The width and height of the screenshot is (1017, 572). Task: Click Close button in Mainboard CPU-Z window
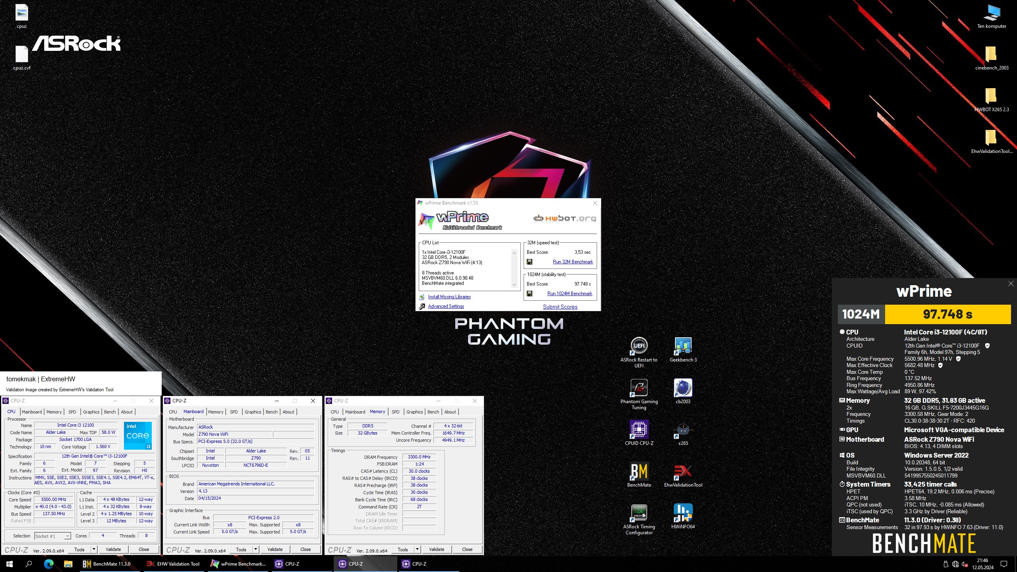click(305, 549)
